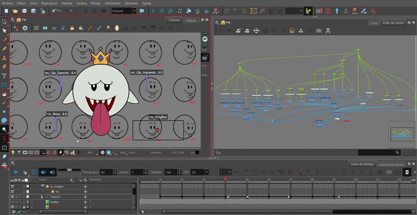Click the green Animate mode icon

pyautogui.click(x=308, y=11)
